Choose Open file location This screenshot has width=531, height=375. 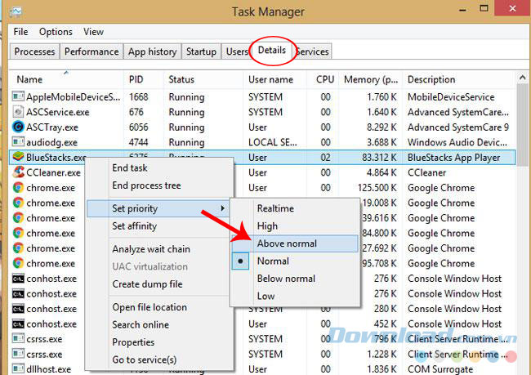click(x=149, y=308)
